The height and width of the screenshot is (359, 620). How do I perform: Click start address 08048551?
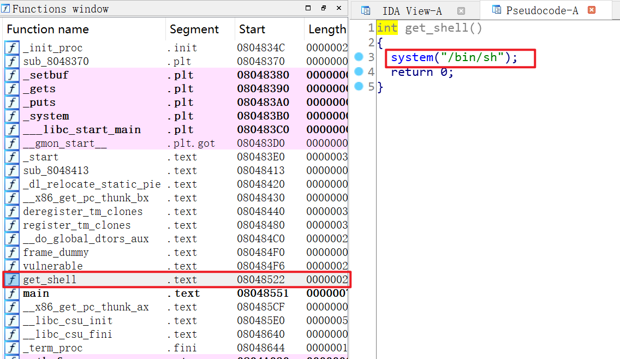(263, 294)
